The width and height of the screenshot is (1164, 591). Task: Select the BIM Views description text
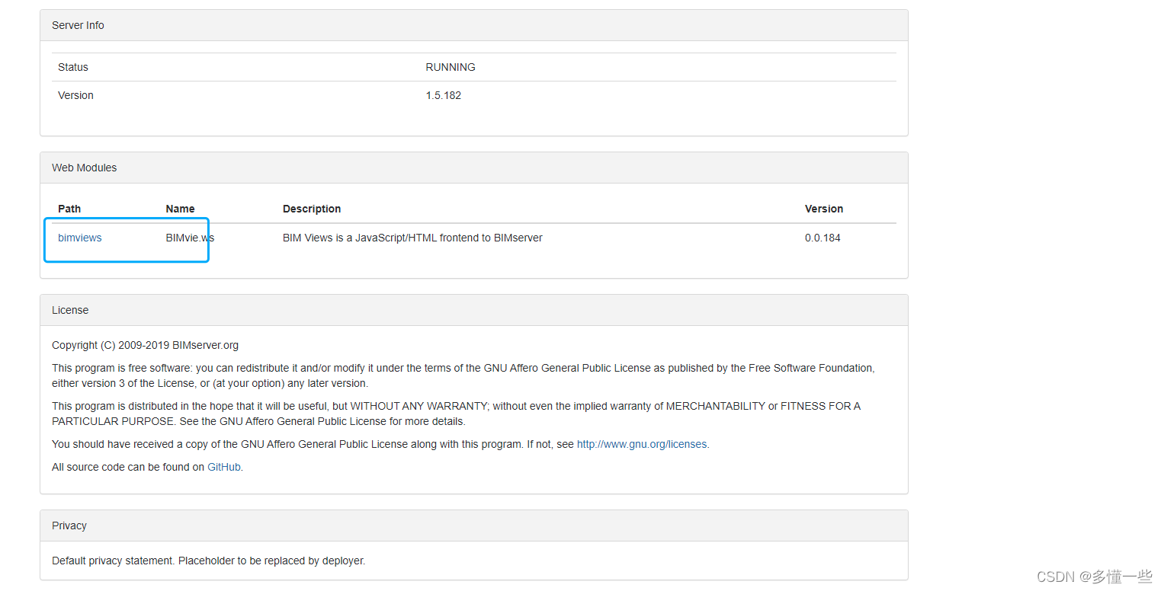coord(412,238)
